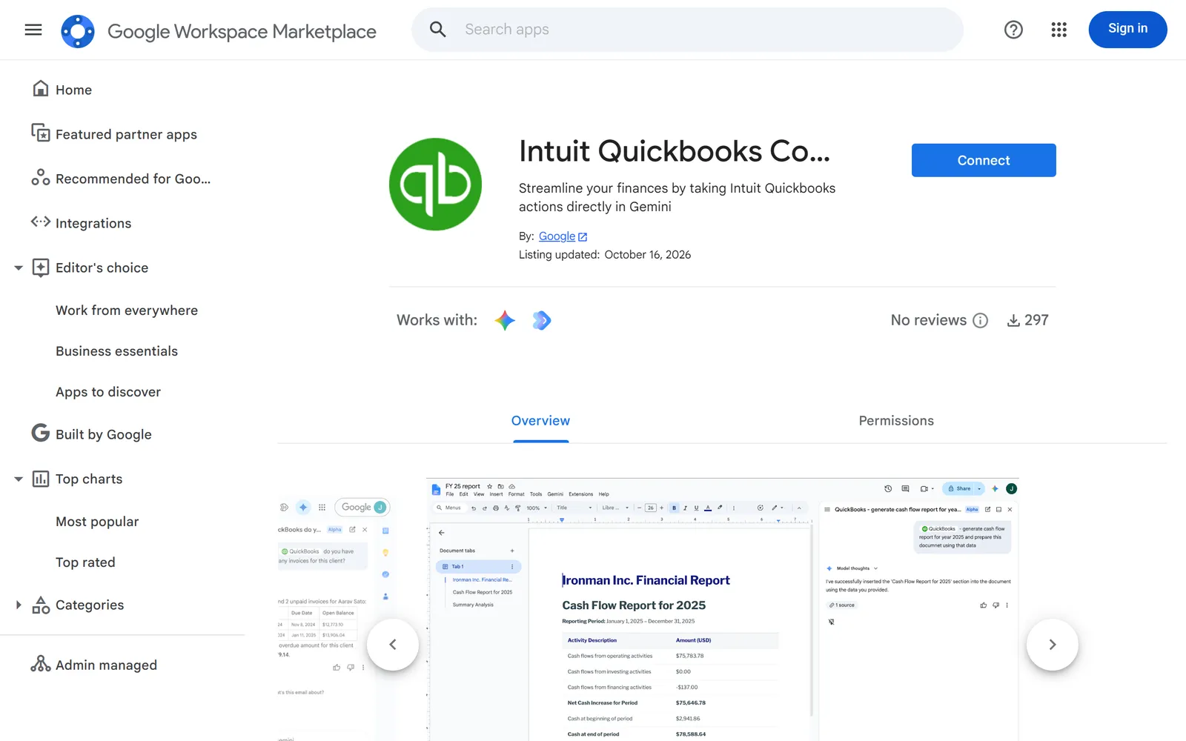This screenshot has height=741, width=1186.
Task: Collapse the Editor's choice section
Action: [19, 268]
